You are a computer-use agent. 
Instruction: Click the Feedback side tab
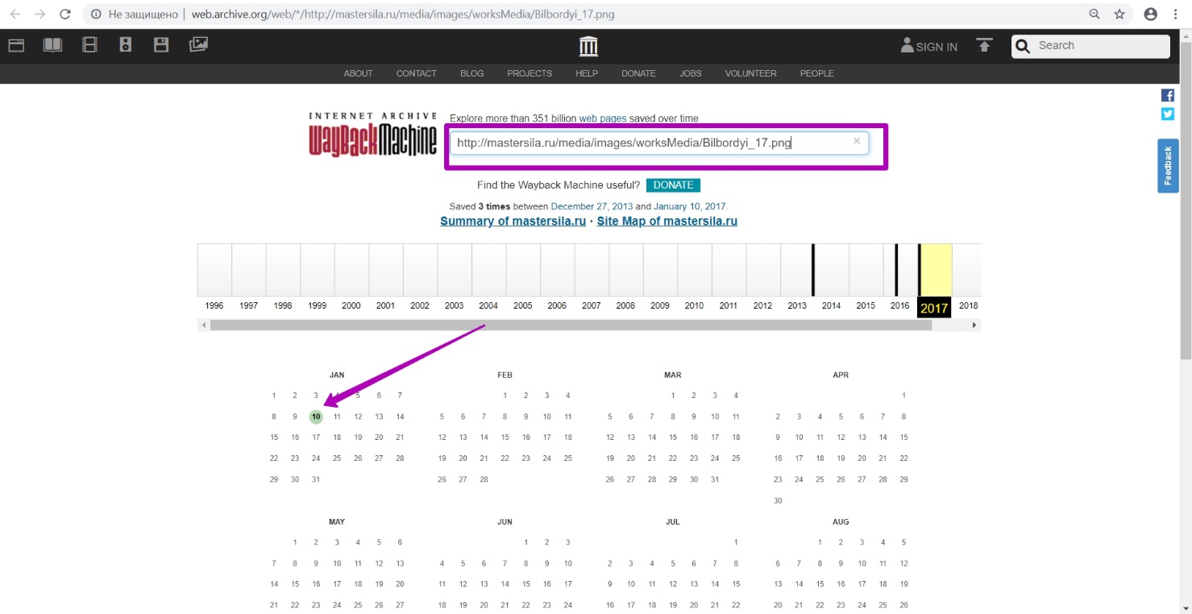click(1168, 166)
